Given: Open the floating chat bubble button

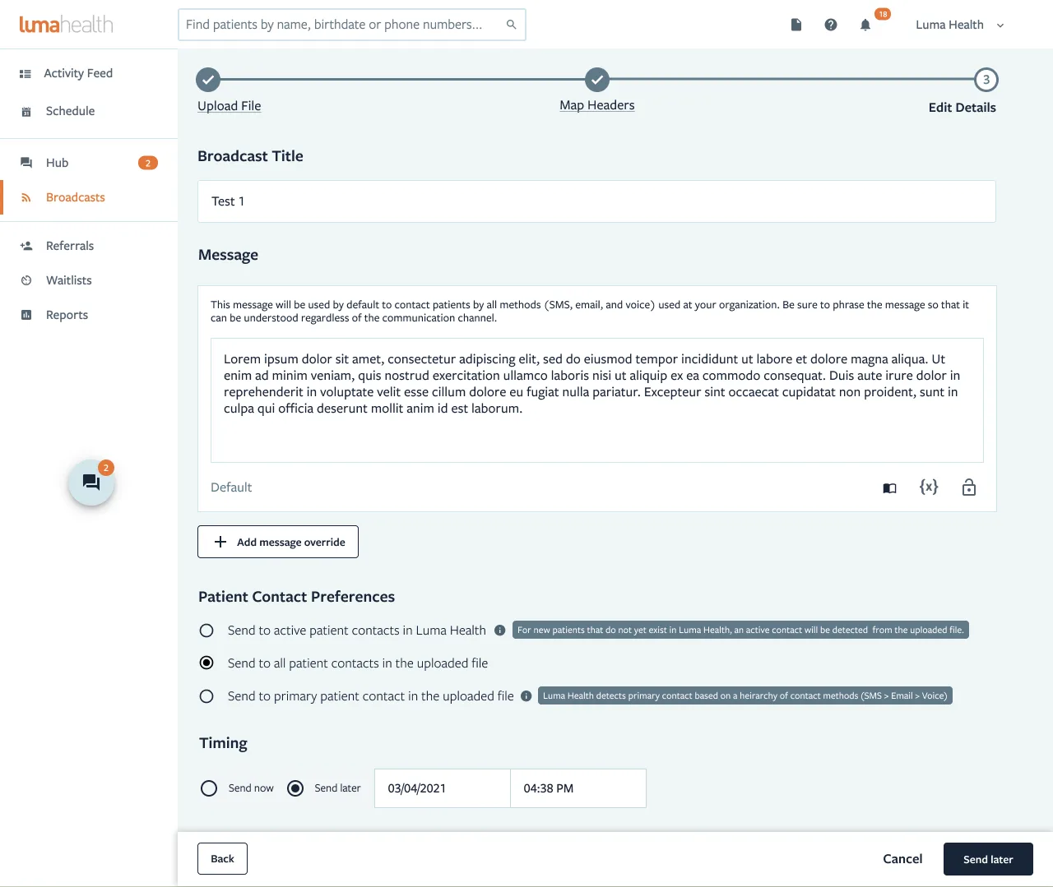Looking at the screenshot, I should tap(91, 483).
